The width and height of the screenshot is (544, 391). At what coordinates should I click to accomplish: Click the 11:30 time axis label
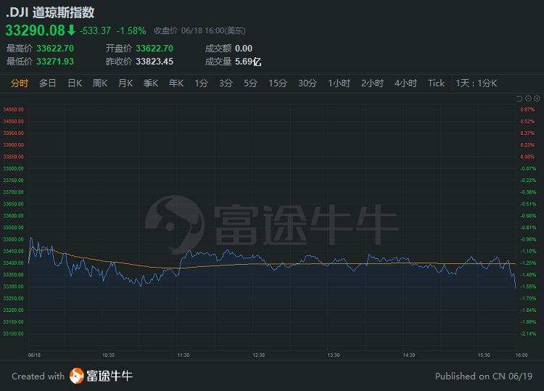[184, 355]
